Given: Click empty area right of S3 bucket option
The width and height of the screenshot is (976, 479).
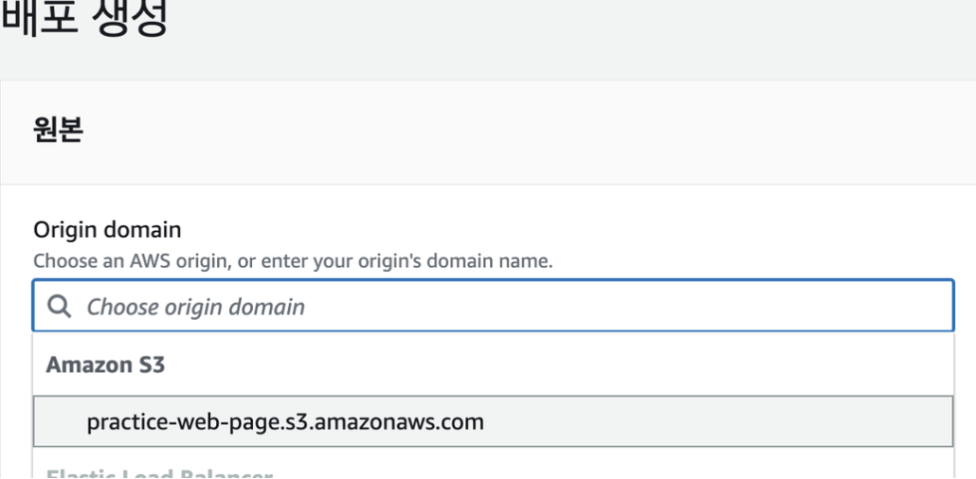Looking at the screenshot, I should pos(715,421).
